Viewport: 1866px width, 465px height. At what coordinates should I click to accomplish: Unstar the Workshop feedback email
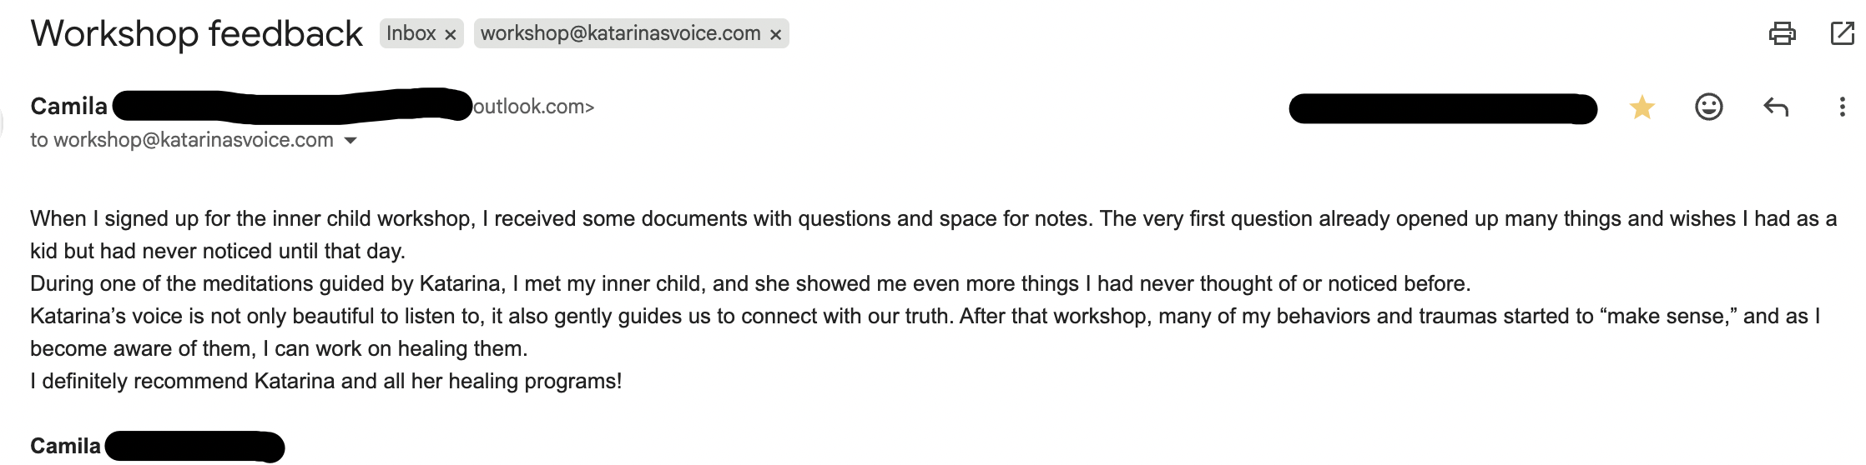pyautogui.click(x=1642, y=107)
